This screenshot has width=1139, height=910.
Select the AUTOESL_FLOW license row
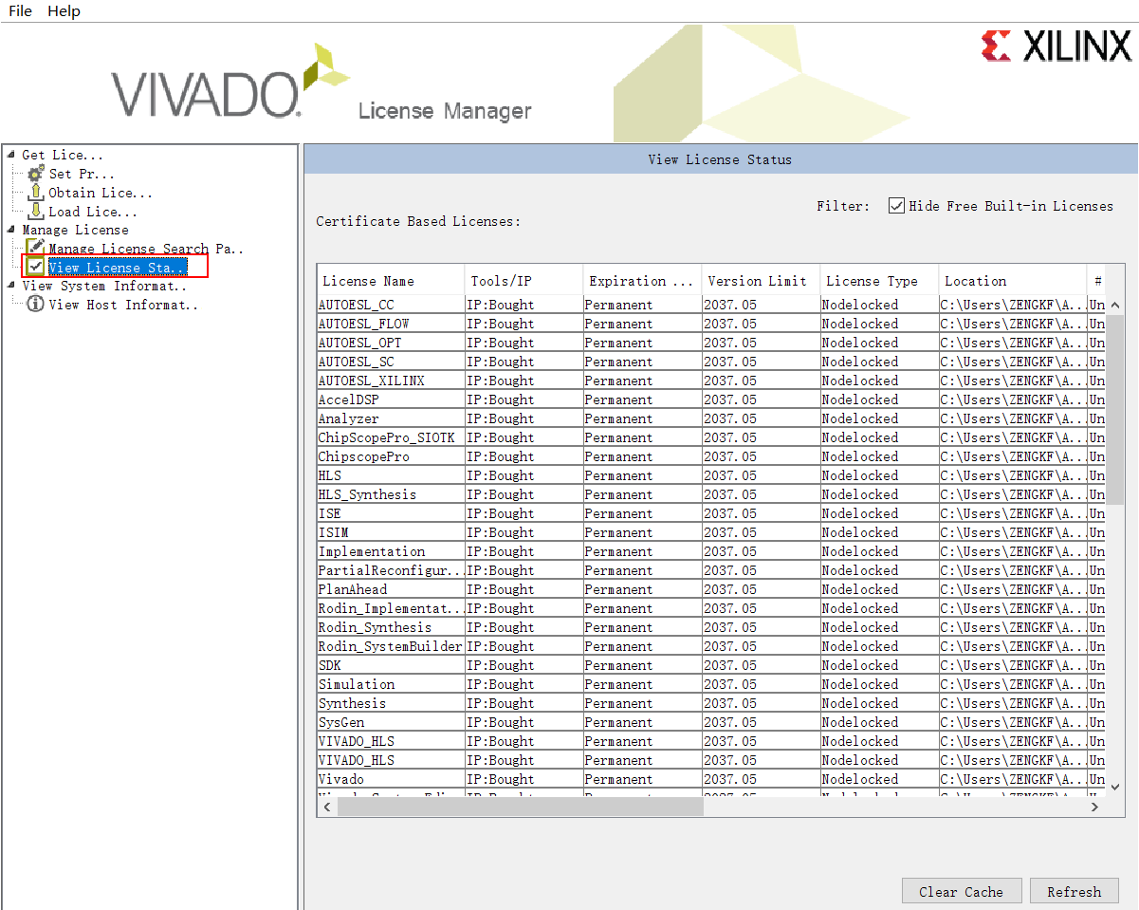[711, 324]
